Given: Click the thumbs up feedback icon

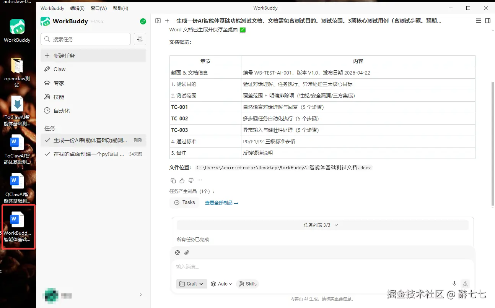Looking at the screenshot, I should point(182,180).
